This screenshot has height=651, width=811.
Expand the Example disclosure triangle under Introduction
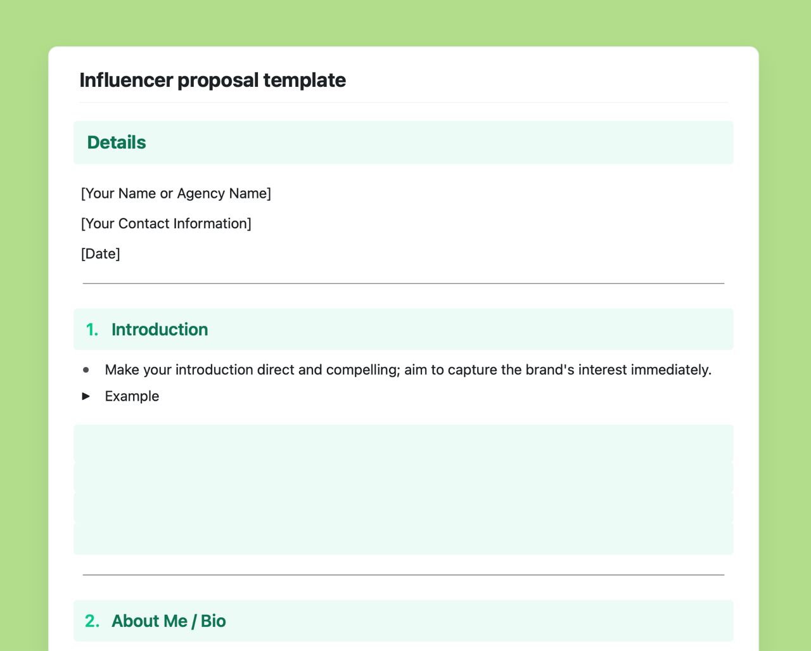click(x=86, y=396)
